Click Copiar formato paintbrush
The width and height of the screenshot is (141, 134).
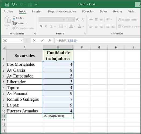(23, 28)
